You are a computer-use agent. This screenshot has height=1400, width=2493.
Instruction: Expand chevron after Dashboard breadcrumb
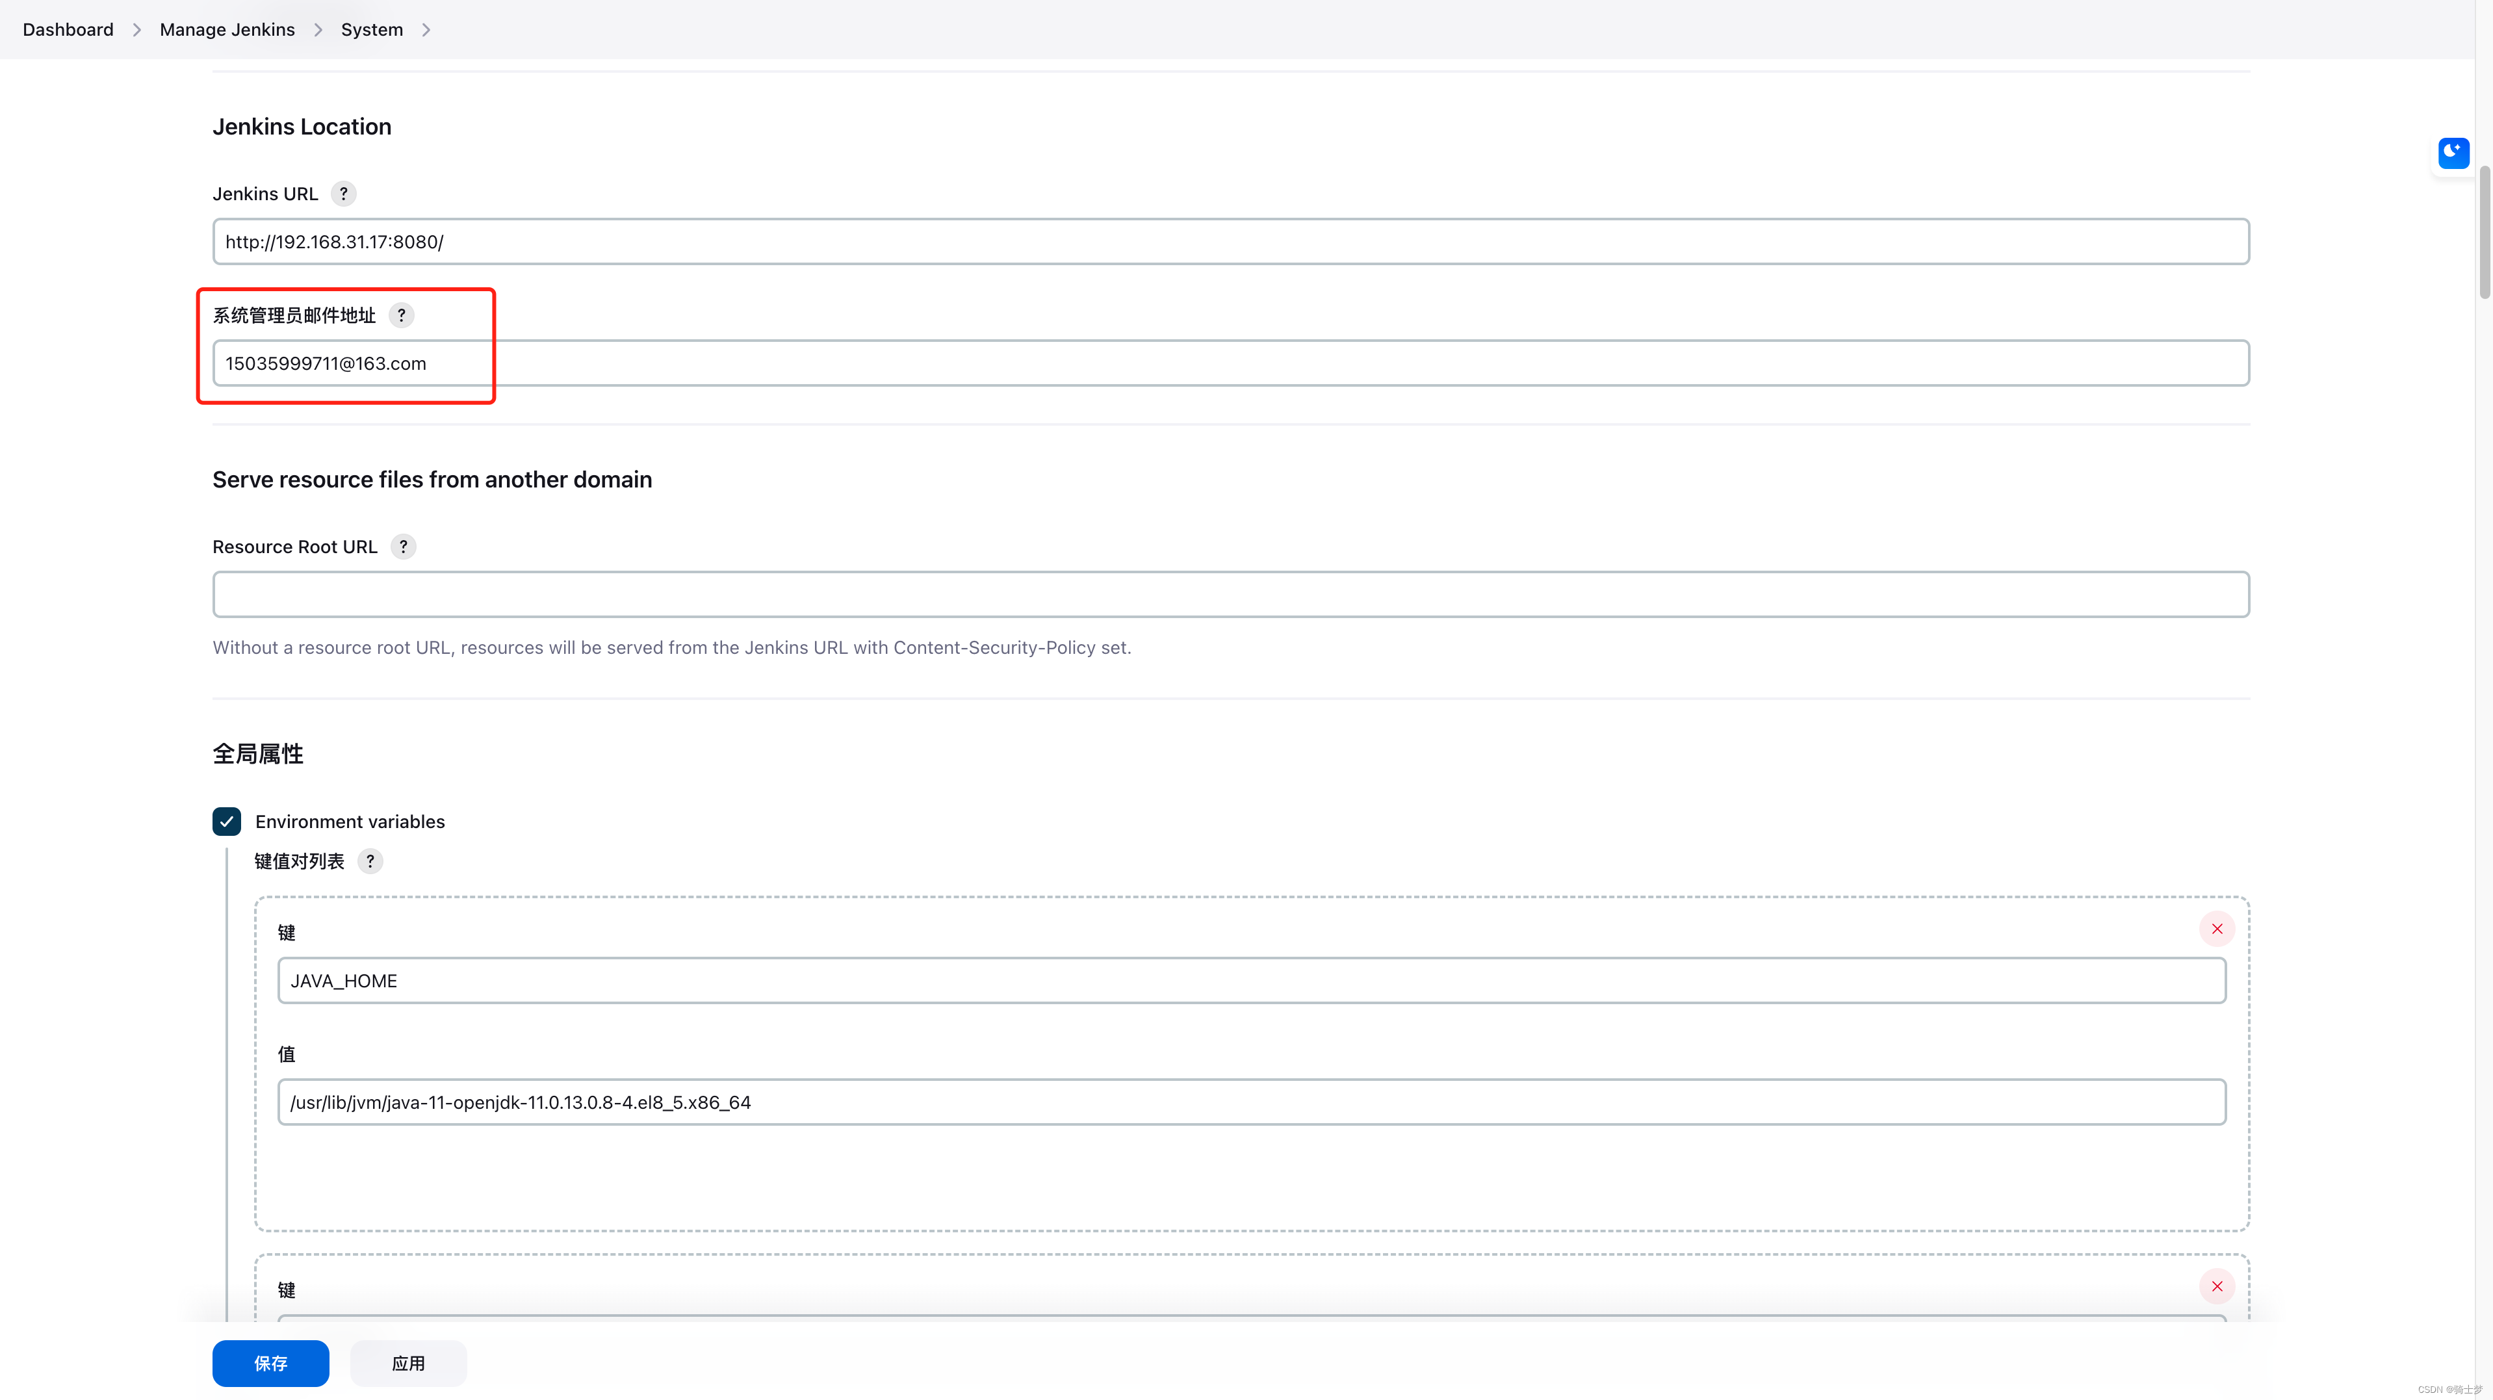tap(136, 30)
